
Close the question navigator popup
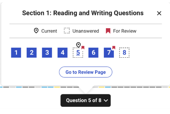[x=159, y=13]
